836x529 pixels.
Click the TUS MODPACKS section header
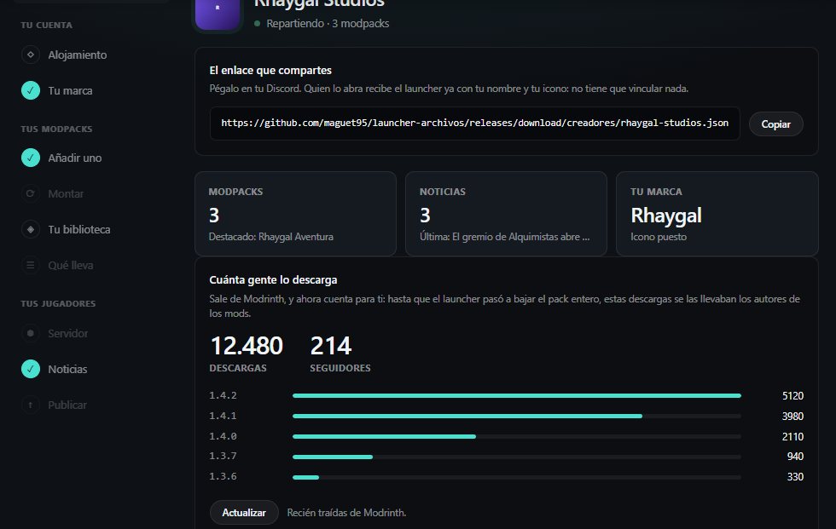click(x=56, y=129)
